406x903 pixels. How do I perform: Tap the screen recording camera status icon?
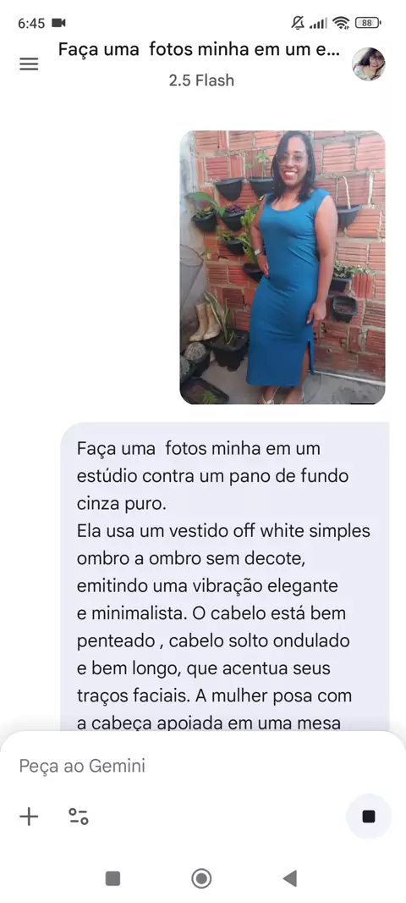point(58,23)
